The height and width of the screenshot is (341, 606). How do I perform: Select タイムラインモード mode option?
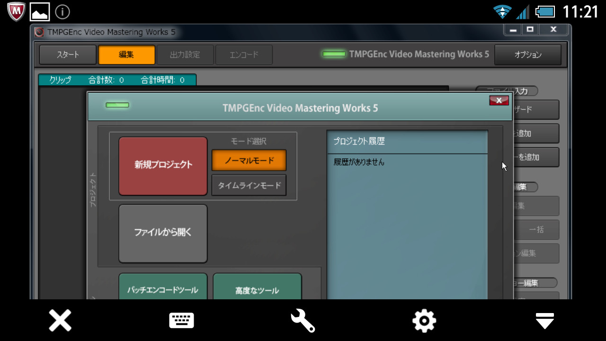[249, 185]
